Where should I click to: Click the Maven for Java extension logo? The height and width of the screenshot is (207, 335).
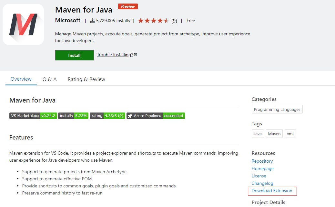(x=23, y=24)
